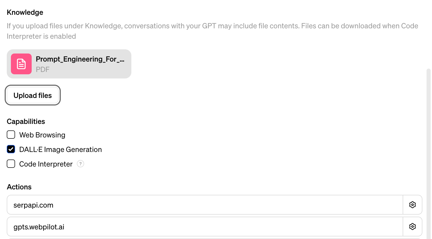Image resolution: width=432 pixels, height=239 pixels.
Task: Open settings gear for serpapi.com action
Action: [413, 205]
